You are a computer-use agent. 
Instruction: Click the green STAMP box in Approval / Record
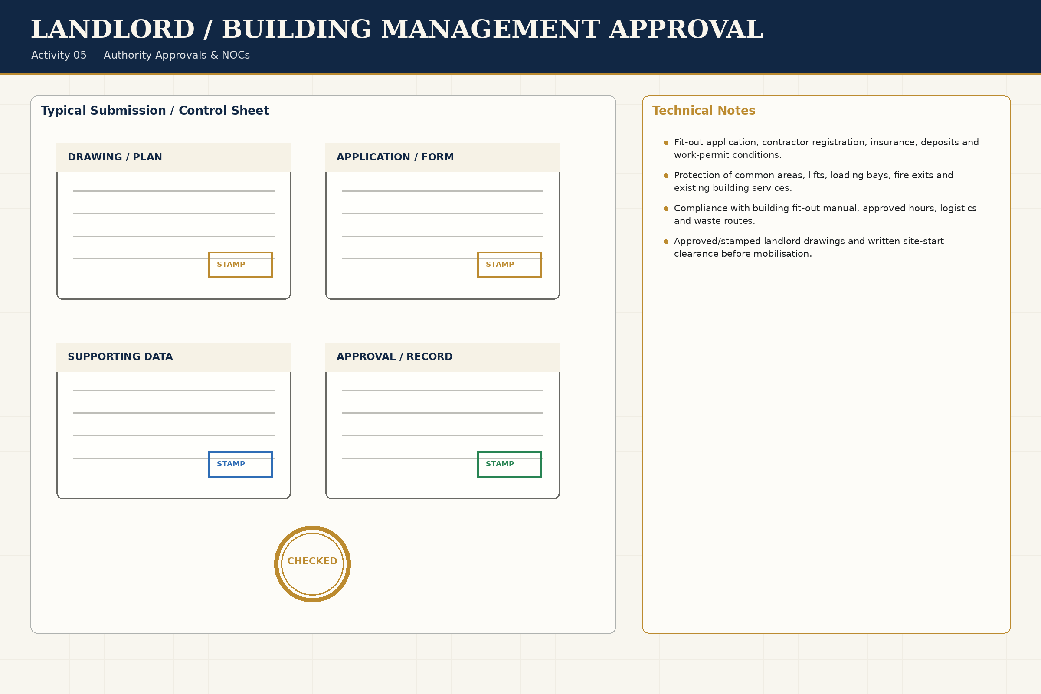click(509, 464)
